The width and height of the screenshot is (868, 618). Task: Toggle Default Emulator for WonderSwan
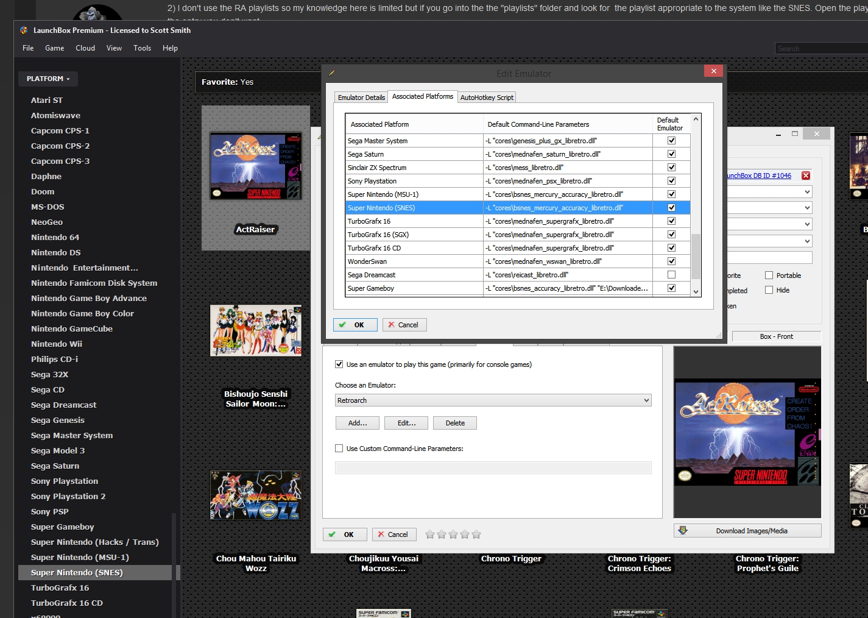pyautogui.click(x=671, y=261)
